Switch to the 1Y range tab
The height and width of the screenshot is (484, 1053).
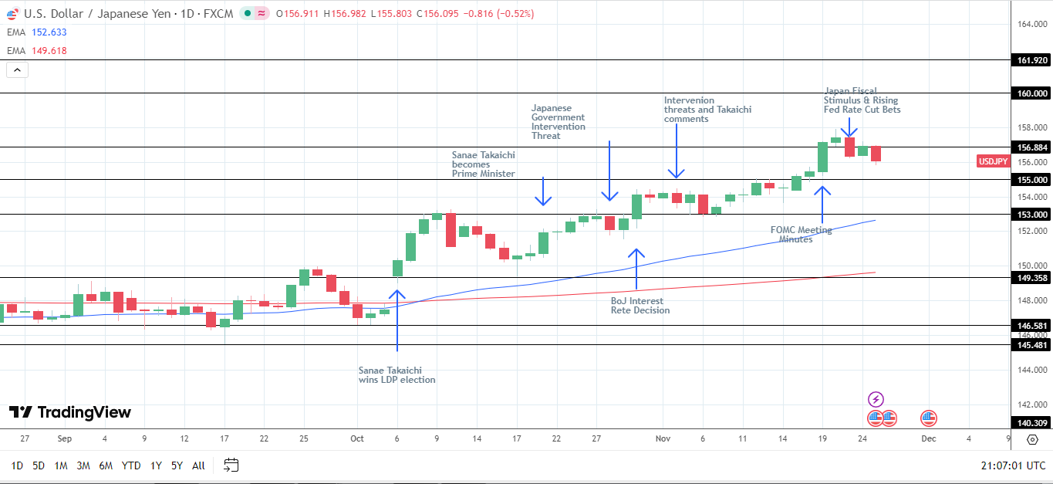(x=157, y=466)
